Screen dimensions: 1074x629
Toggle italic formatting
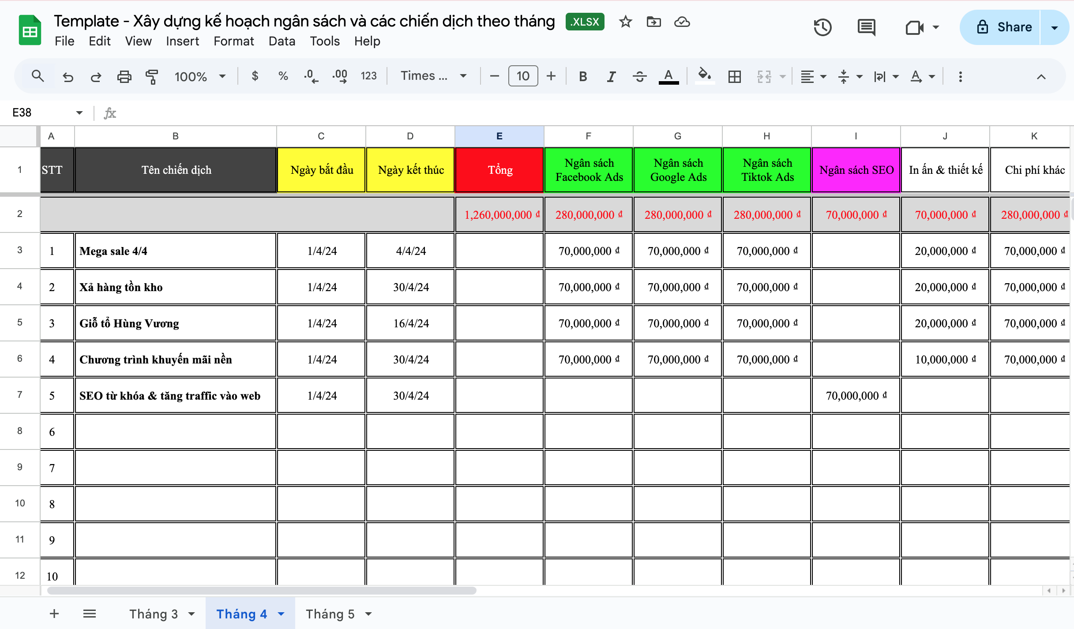pyautogui.click(x=611, y=77)
